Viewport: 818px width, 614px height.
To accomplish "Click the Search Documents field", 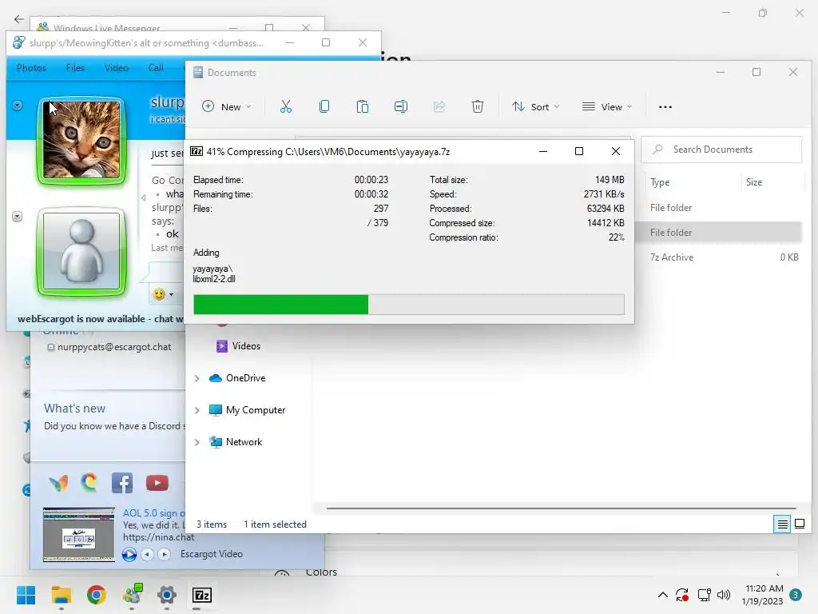I will (x=721, y=150).
